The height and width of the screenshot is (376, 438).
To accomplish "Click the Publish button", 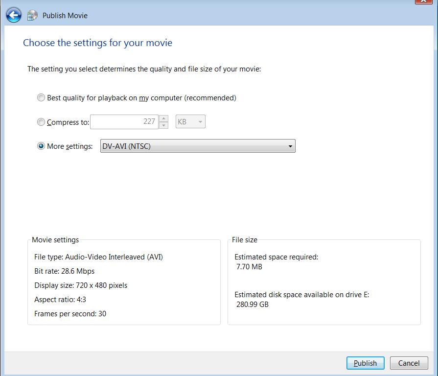I will coord(366,363).
